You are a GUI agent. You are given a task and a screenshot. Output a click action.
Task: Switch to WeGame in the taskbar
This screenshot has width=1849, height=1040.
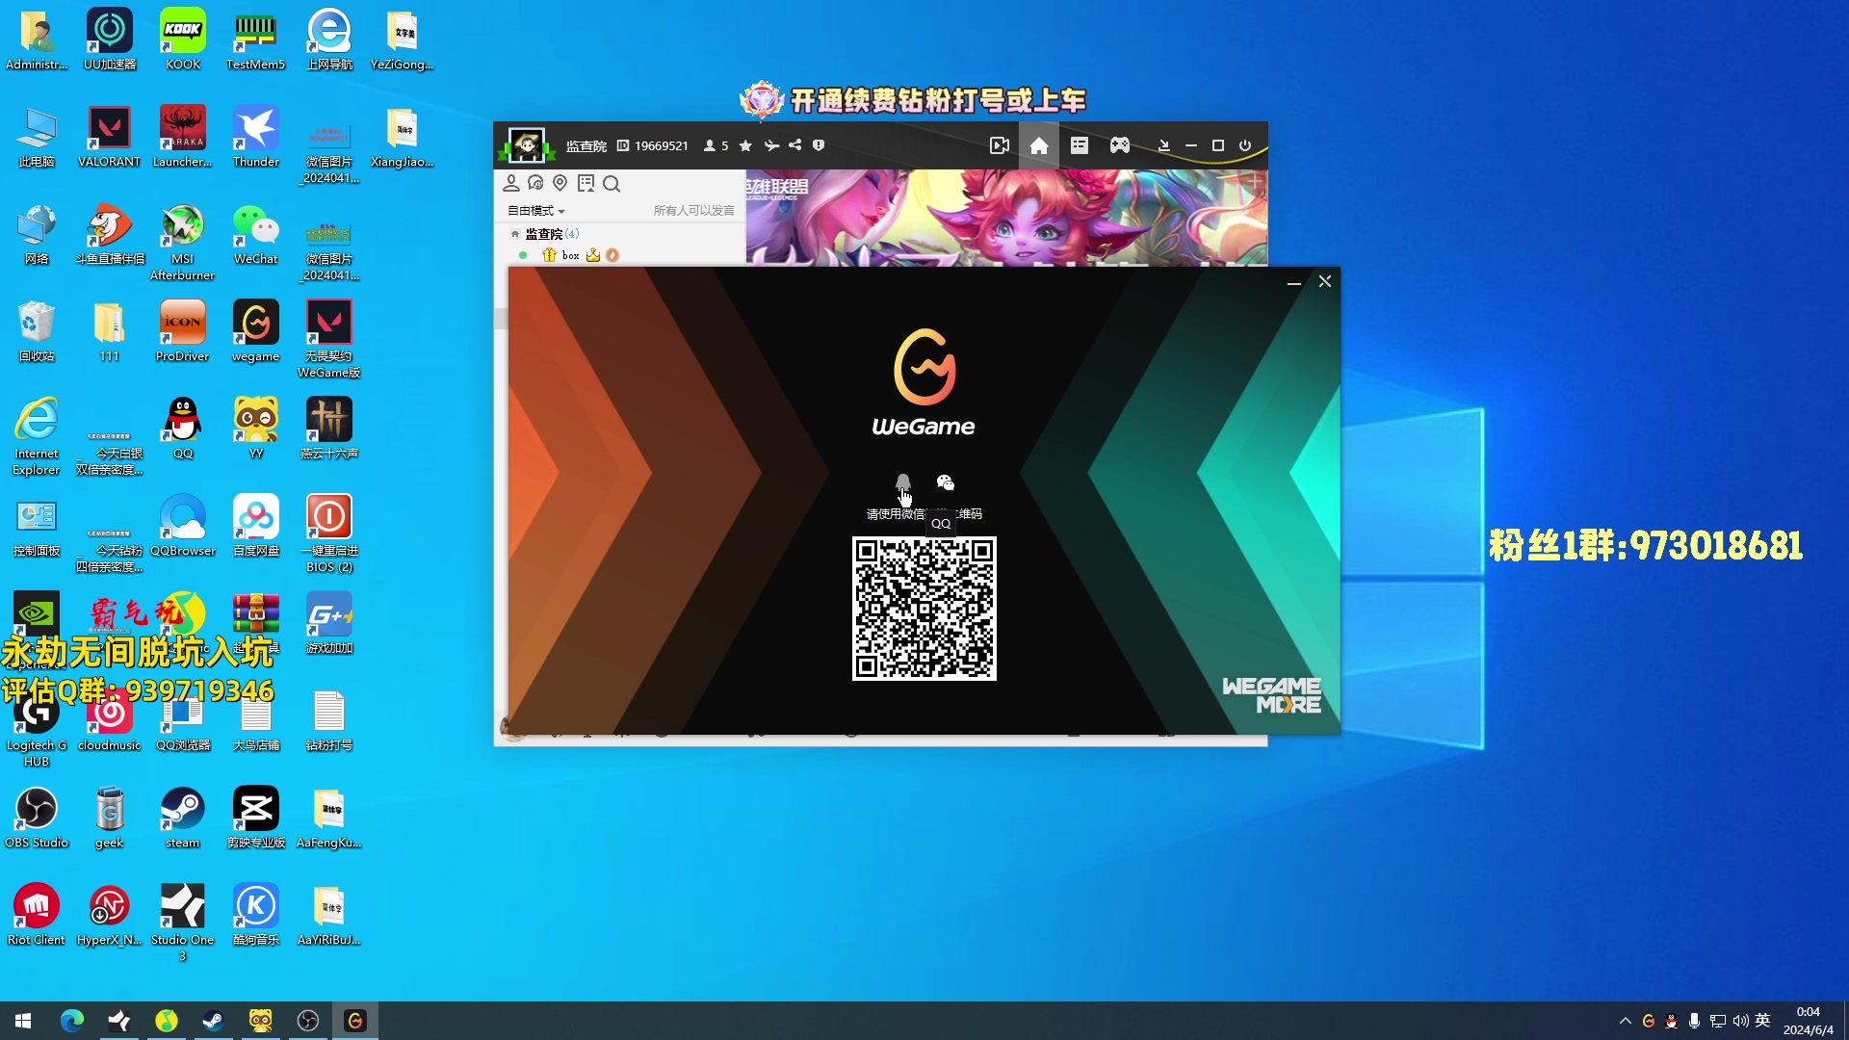coord(355,1021)
